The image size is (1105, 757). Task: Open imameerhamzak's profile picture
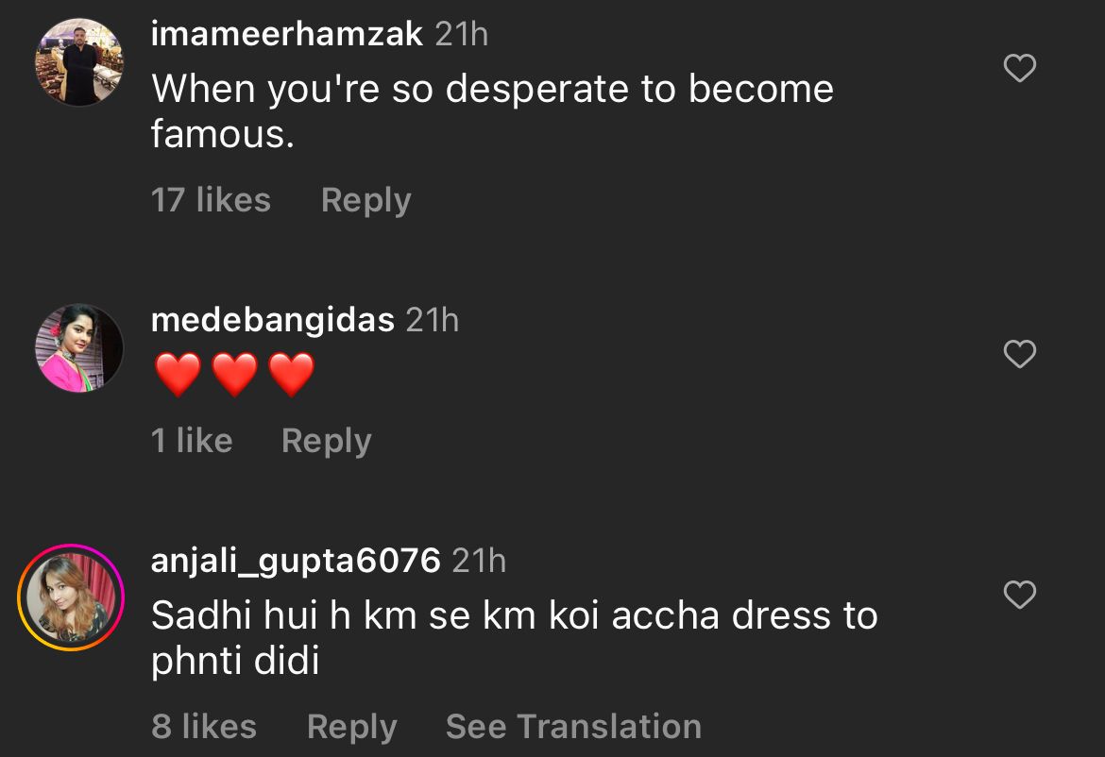(x=79, y=62)
